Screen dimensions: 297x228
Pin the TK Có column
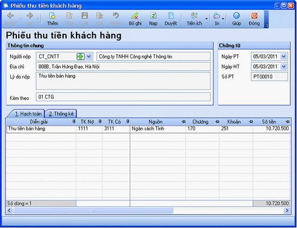click(x=128, y=121)
